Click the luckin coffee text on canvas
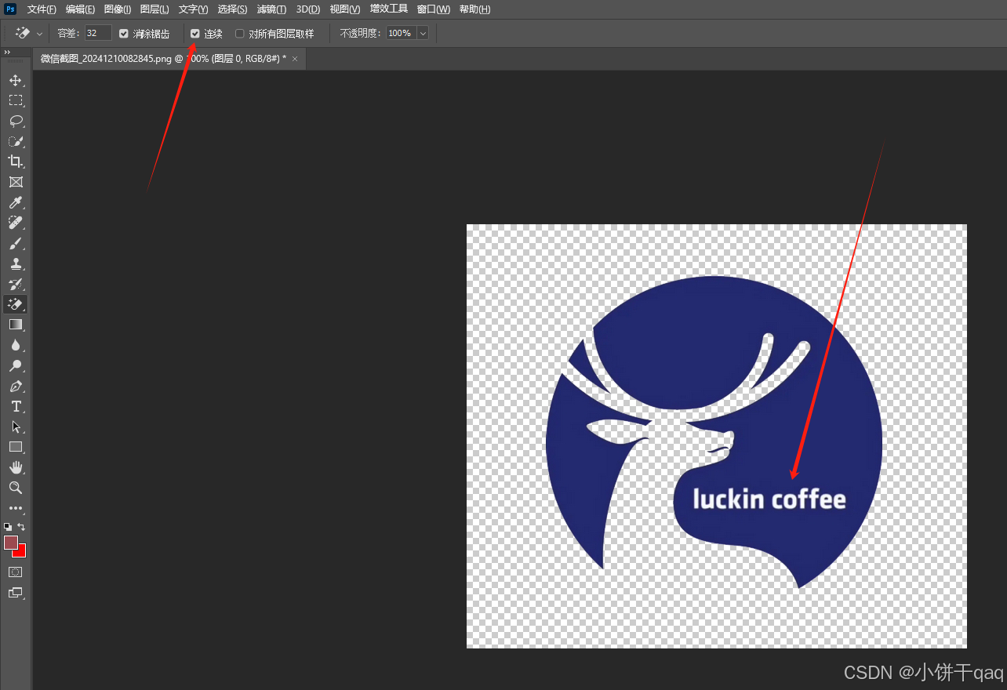Viewport: 1007px width, 690px height. pyautogui.click(x=769, y=499)
